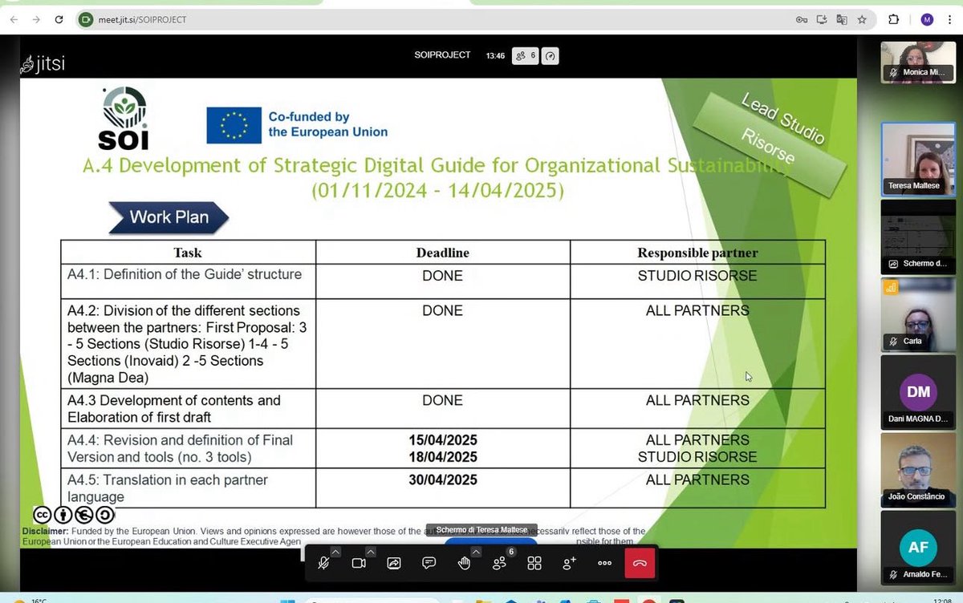Select João Constâncio participant thumbnail

(x=918, y=470)
